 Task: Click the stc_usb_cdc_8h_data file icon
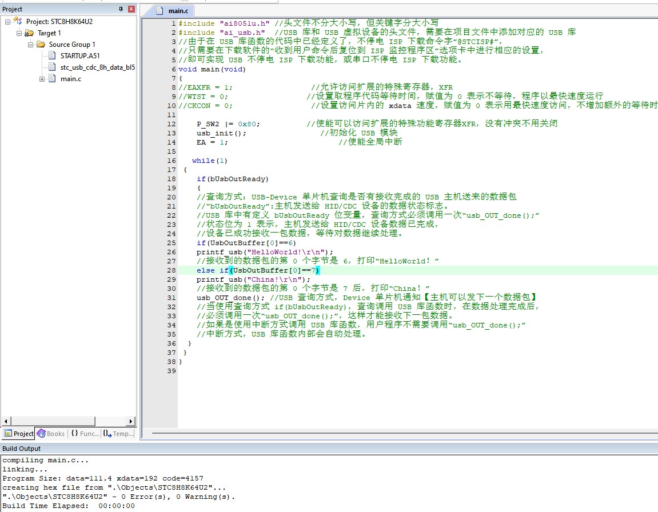(x=52, y=67)
